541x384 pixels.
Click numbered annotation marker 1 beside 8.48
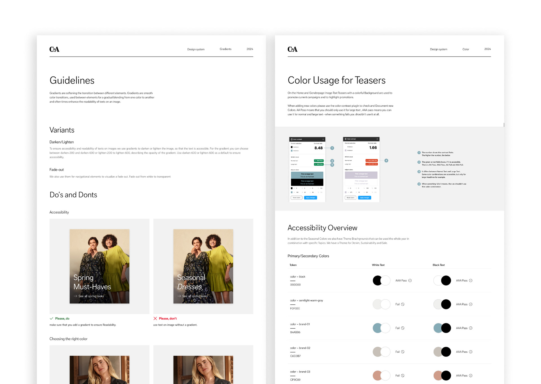[x=332, y=148]
